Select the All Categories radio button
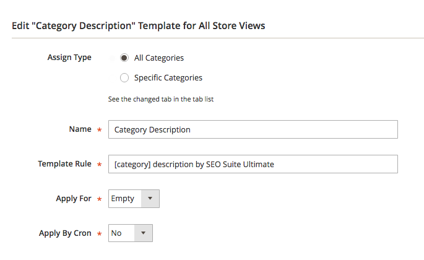This screenshot has width=424, height=260. coord(124,58)
